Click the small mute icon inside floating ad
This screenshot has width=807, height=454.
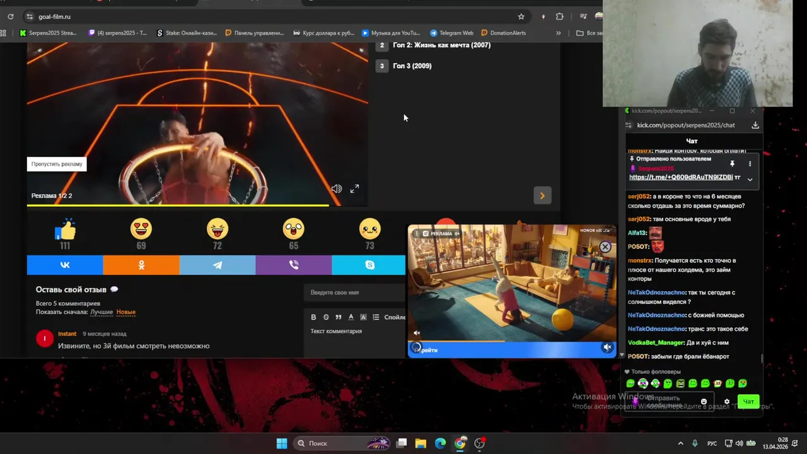click(x=417, y=333)
